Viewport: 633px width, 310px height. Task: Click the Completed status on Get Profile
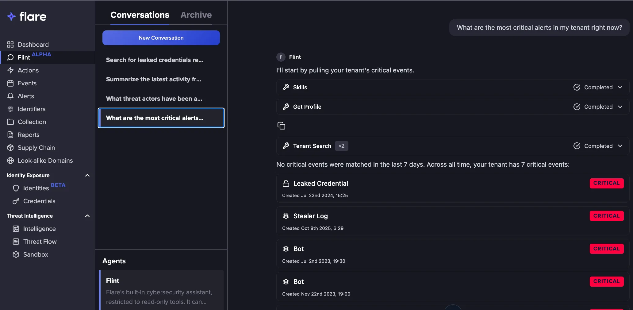[x=593, y=107]
